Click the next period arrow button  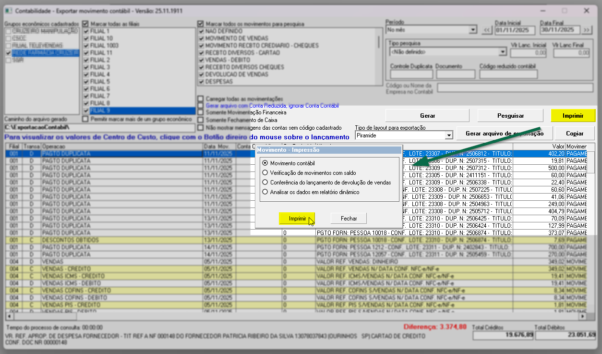pos(587,30)
